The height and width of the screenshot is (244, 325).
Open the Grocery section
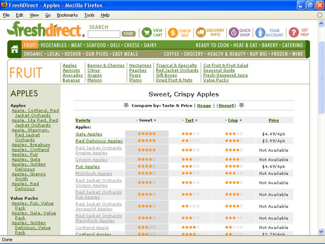[x=194, y=54]
